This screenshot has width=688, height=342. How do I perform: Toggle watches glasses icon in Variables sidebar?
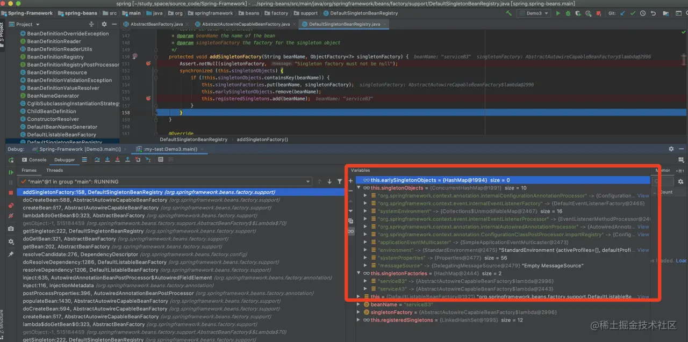(x=350, y=231)
